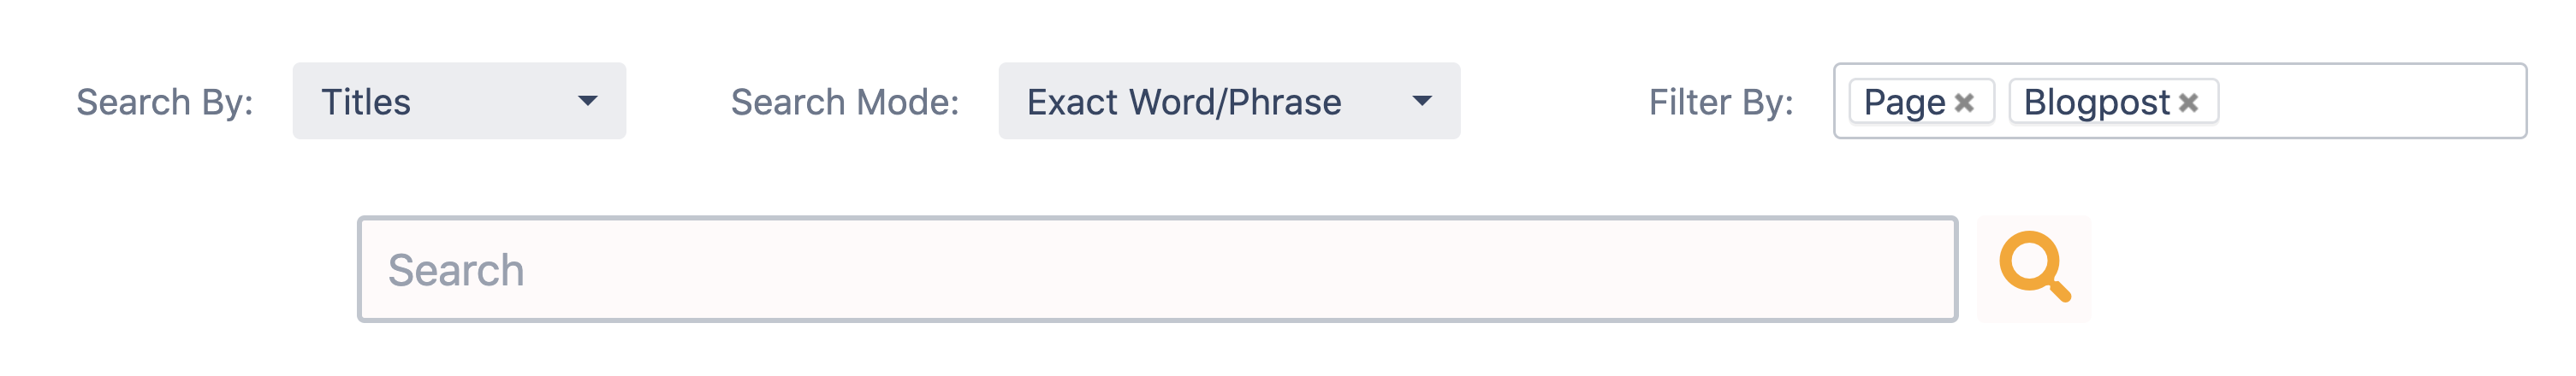Select the Page tag label text
Screen dimensions: 2576x376
(x=1904, y=103)
